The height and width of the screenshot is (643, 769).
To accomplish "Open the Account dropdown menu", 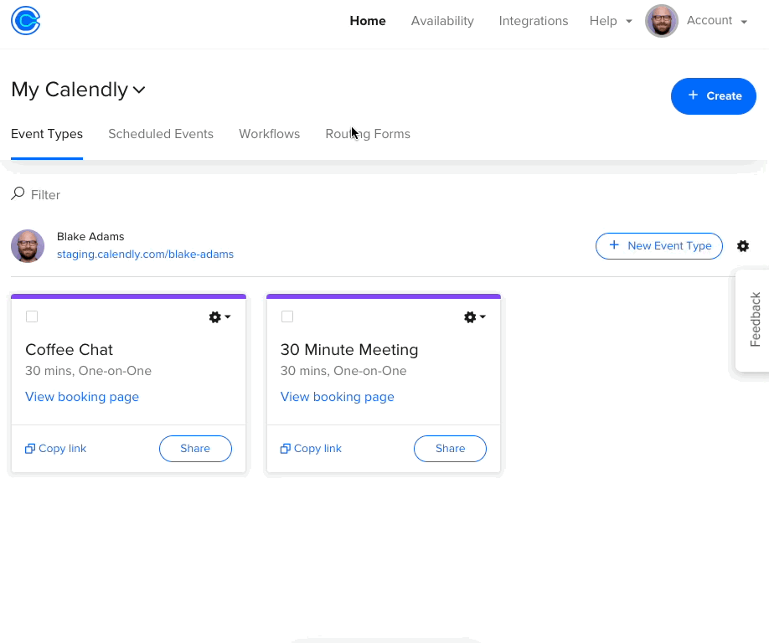I will tap(716, 21).
